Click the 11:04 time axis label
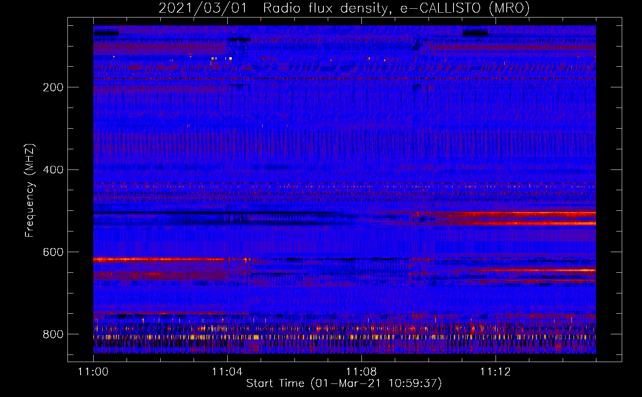Screen dimensions: 642x397 [x=227, y=372]
